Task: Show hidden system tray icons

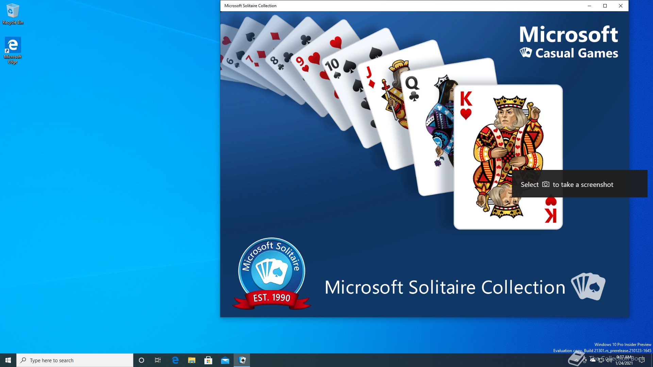Action: coord(576,360)
